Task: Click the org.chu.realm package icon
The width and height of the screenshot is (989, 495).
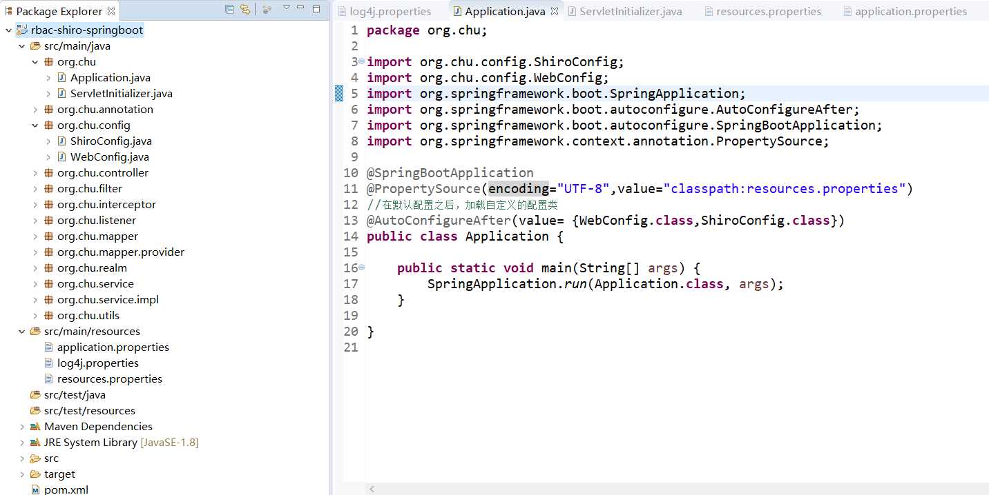Action: (48, 268)
